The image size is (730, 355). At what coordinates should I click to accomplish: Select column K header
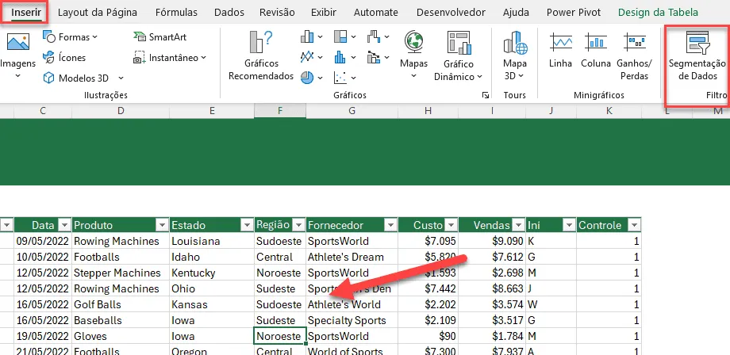click(609, 111)
